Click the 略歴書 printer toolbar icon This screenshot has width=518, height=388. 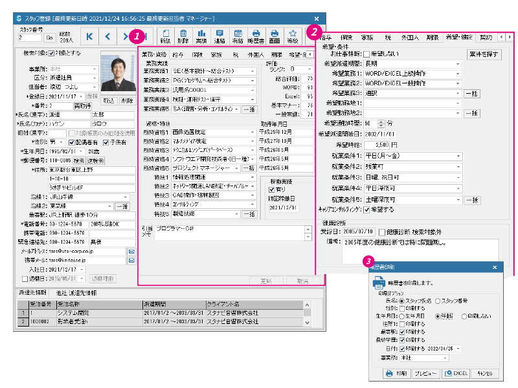(x=256, y=36)
